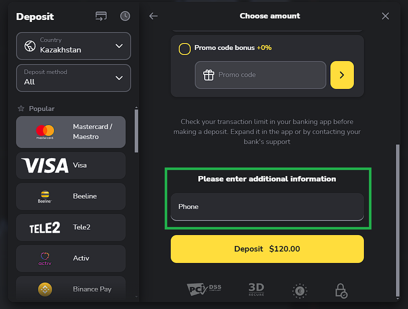Image resolution: width=408 pixels, height=309 pixels.
Task: Pick Tele2 payment option
Action: 71,227
